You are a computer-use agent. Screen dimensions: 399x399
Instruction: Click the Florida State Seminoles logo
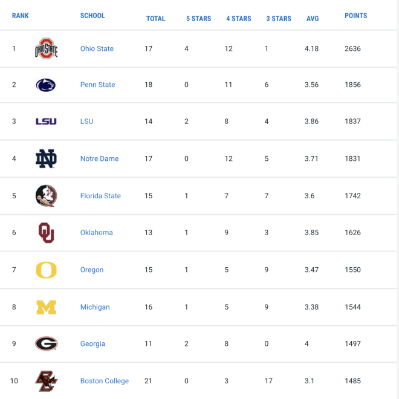coord(46,196)
